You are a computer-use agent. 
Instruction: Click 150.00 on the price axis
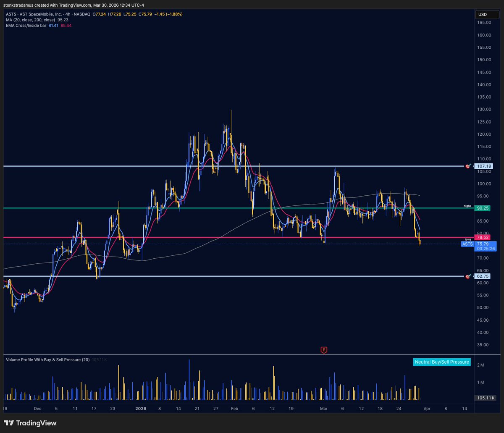click(484, 60)
